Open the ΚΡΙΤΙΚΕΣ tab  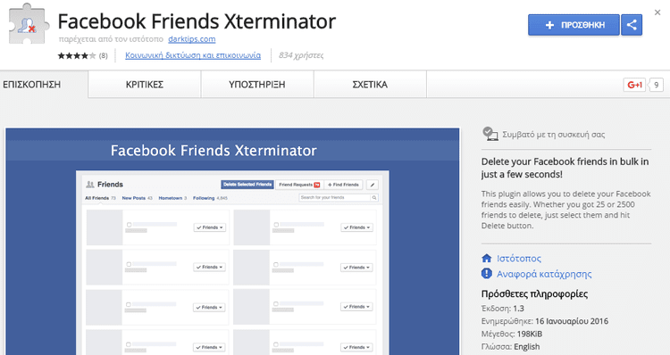tap(145, 85)
